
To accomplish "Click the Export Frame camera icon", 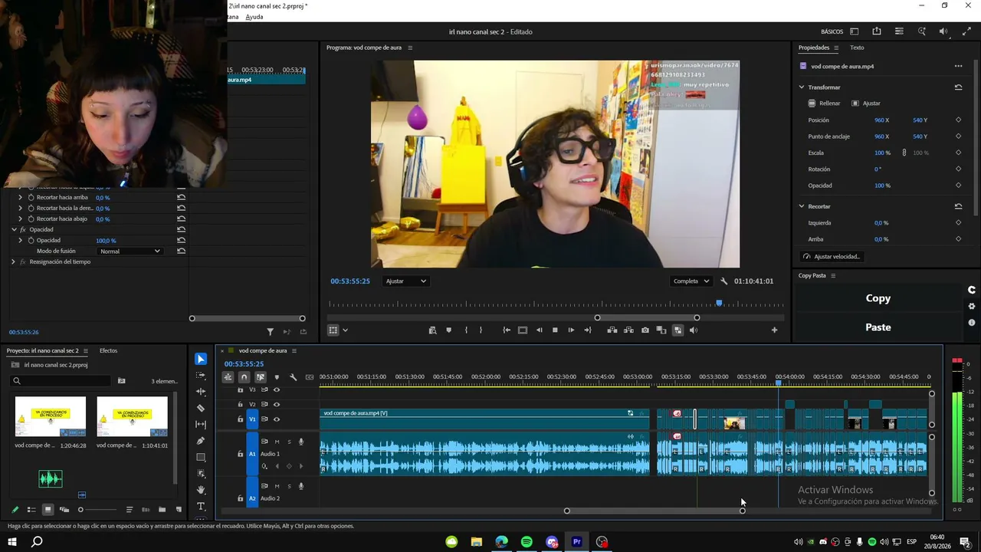I will pyautogui.click(x=645, y=330).
